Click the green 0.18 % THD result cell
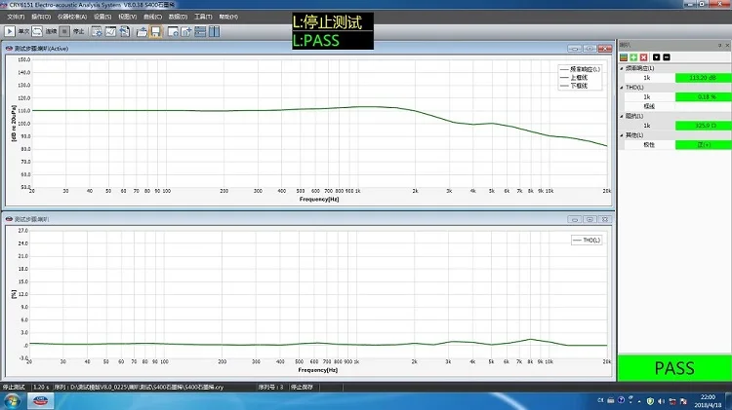Screen dimensions: 732x410 click(x=703, y=97)
